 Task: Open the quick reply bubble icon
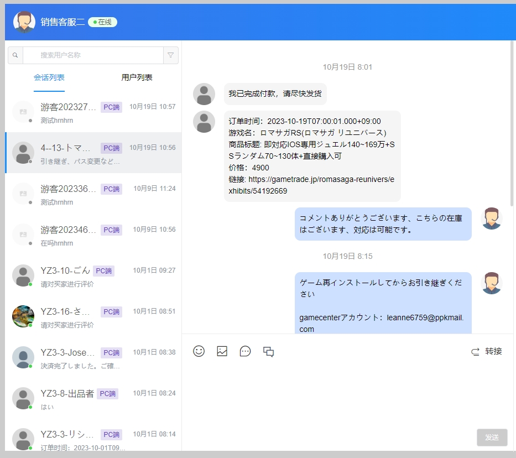point(245,351)
